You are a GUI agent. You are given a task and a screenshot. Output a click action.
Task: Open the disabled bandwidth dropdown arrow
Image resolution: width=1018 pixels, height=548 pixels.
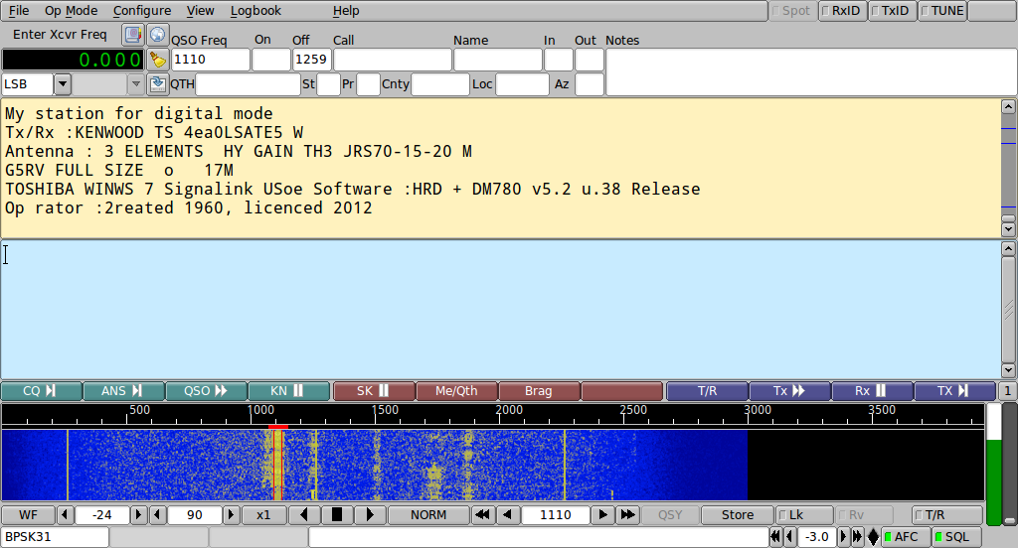point(135,84)
